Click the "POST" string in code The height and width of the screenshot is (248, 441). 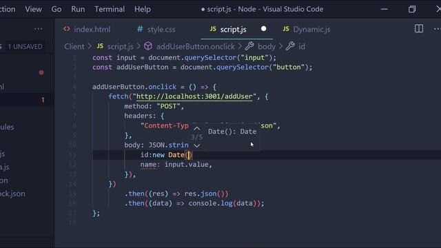point(168,106)
